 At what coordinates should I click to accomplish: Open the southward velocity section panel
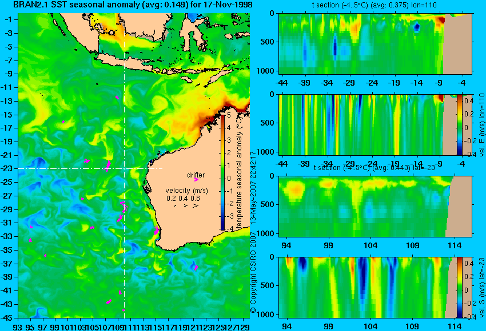(x=375, y=288)
